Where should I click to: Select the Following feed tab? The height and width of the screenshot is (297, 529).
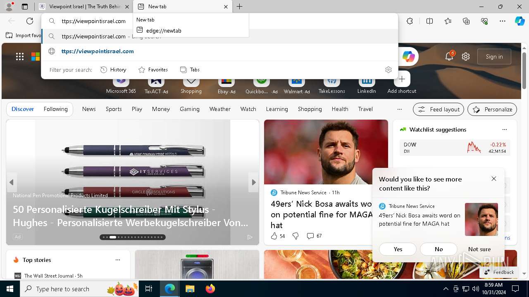coord(55,109)
